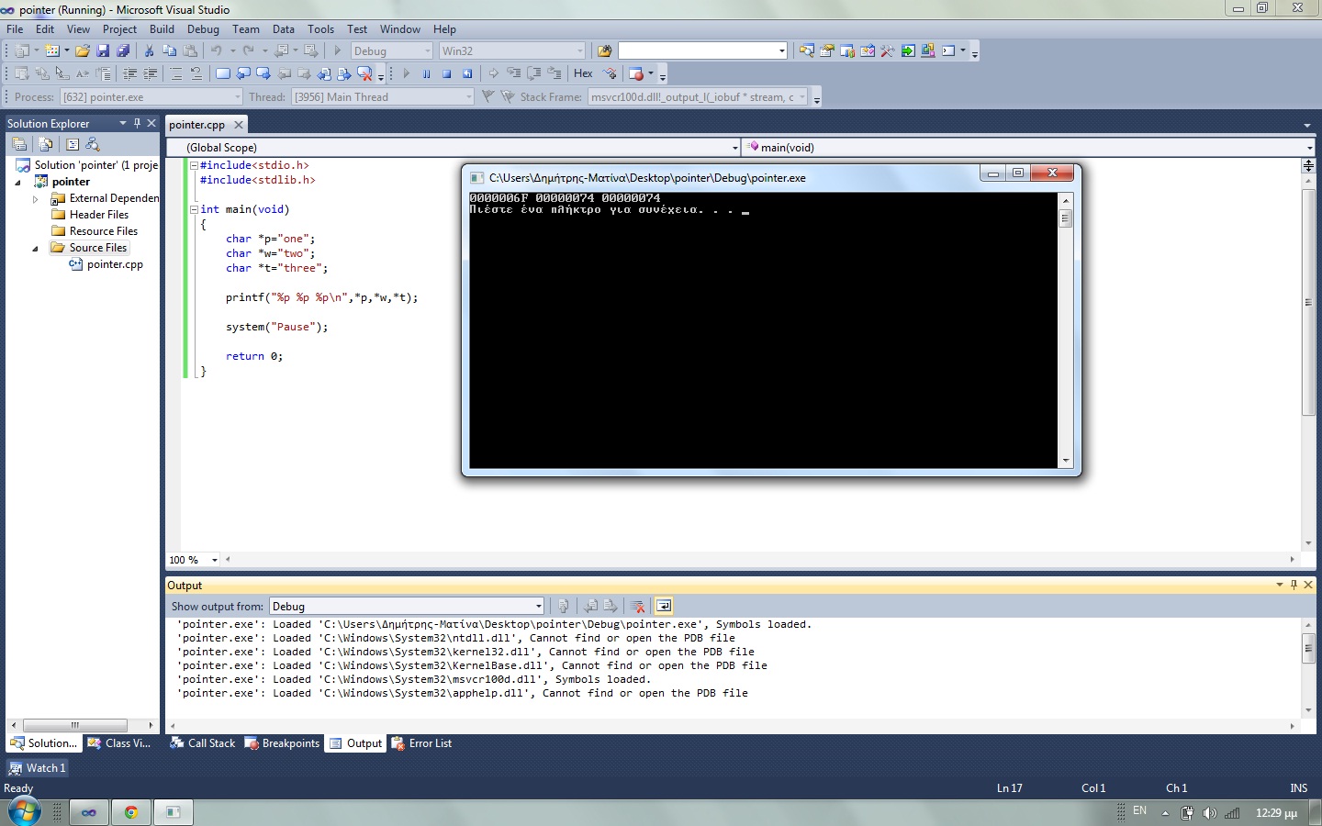
Task: Click the Save All icon
Action: pyautogui.click(x=123, y=51)
